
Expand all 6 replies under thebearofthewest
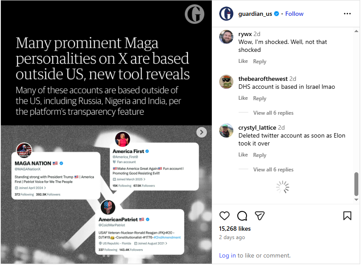[273, 113]
